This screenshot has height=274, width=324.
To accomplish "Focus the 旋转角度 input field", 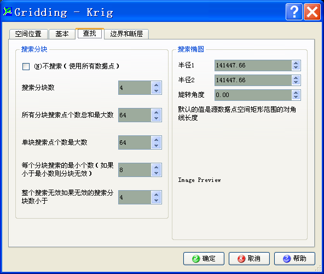I will point(253,95).
